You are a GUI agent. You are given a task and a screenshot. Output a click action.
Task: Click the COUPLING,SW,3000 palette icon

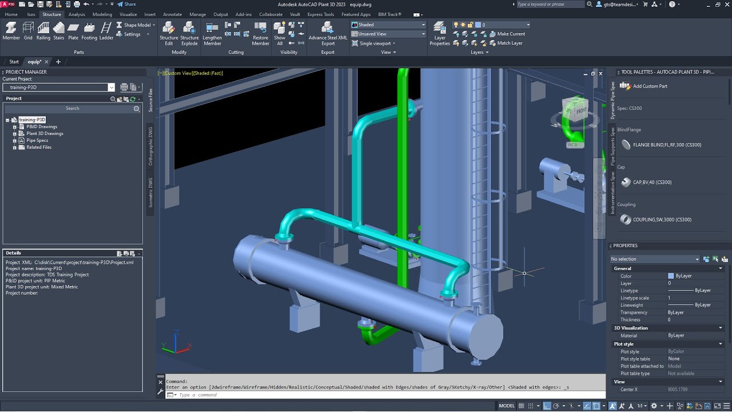point(626,219)
